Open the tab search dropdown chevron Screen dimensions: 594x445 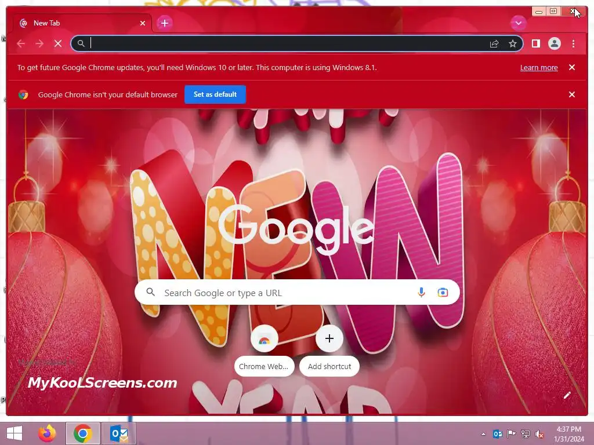[518, 23]
